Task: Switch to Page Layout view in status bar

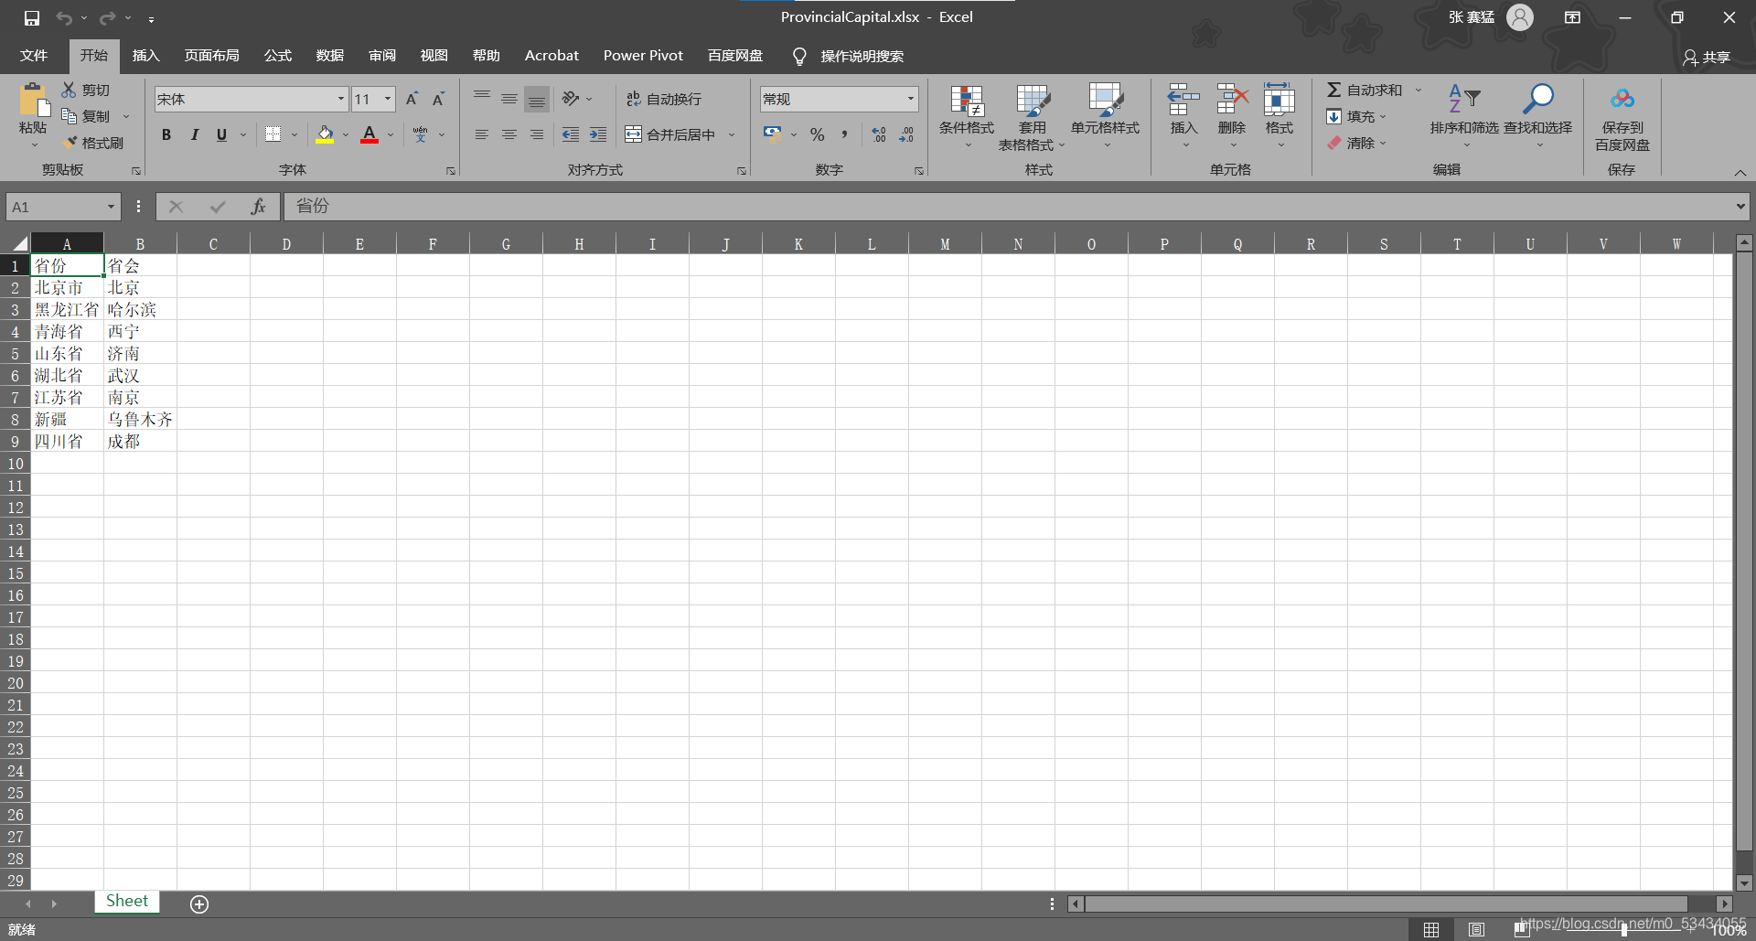Action: (x=1476, y=929)
